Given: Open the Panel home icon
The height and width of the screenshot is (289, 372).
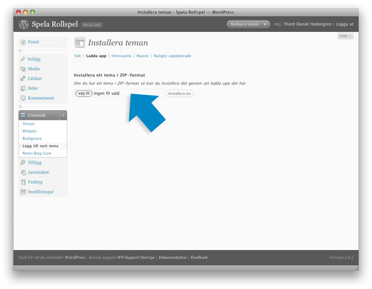Looking at the screenshot, I should (23, 42).
